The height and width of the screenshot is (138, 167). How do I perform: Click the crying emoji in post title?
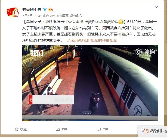point(121,22)
